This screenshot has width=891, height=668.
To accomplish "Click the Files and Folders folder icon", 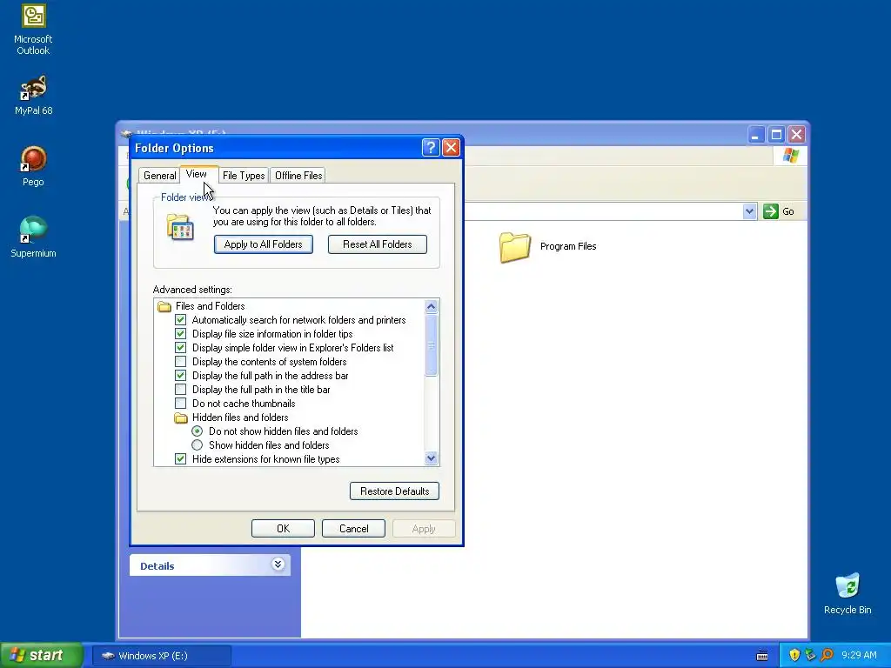I will [164, 306].
